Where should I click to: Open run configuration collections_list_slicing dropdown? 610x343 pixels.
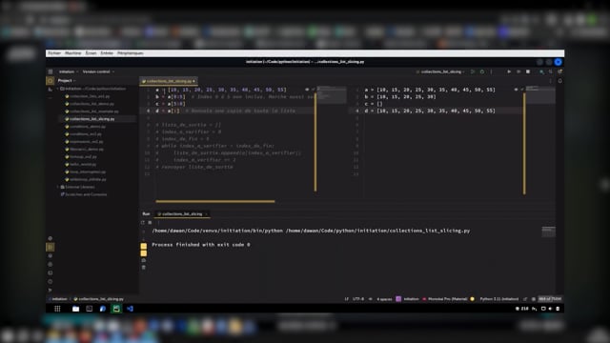(440, 72)
